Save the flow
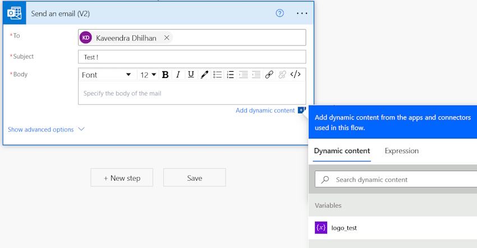 [x=195, y=178]
